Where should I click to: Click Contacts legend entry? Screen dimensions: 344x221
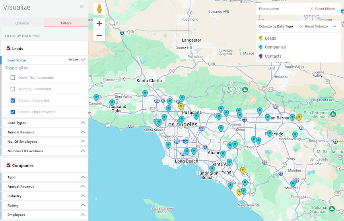[273, 56]
